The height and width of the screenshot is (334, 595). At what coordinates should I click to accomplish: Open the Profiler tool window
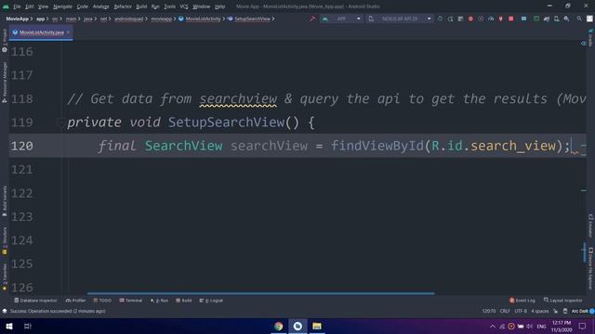tap(76, 301)
